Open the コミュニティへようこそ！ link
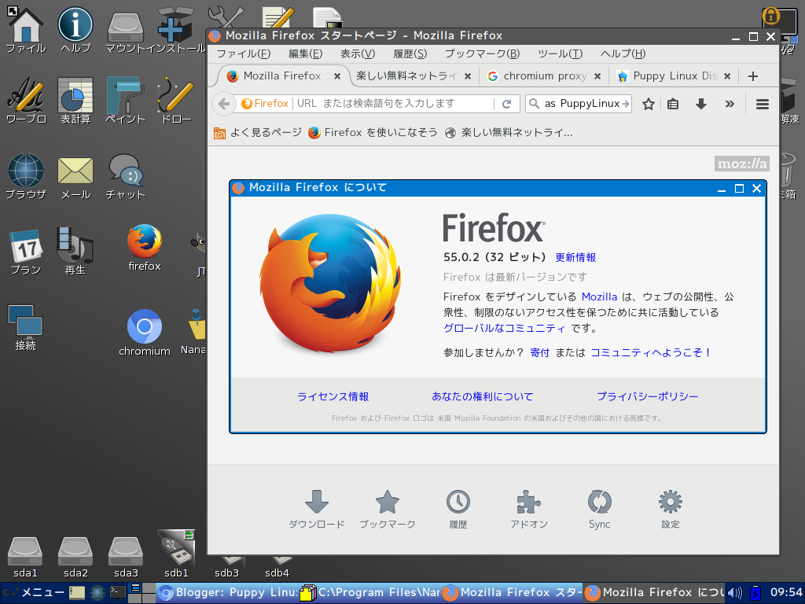 coord(651,352)
